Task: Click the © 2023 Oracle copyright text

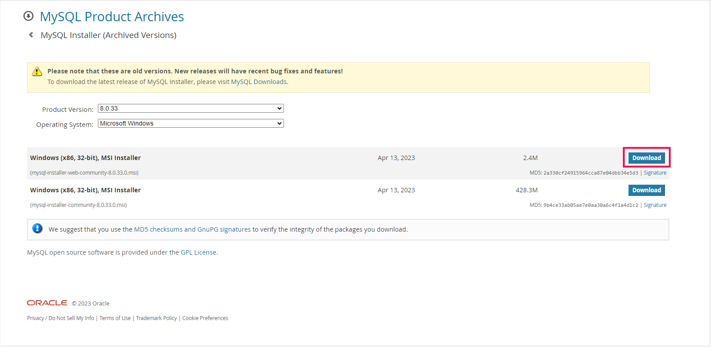Action: (x=91, y=304)
